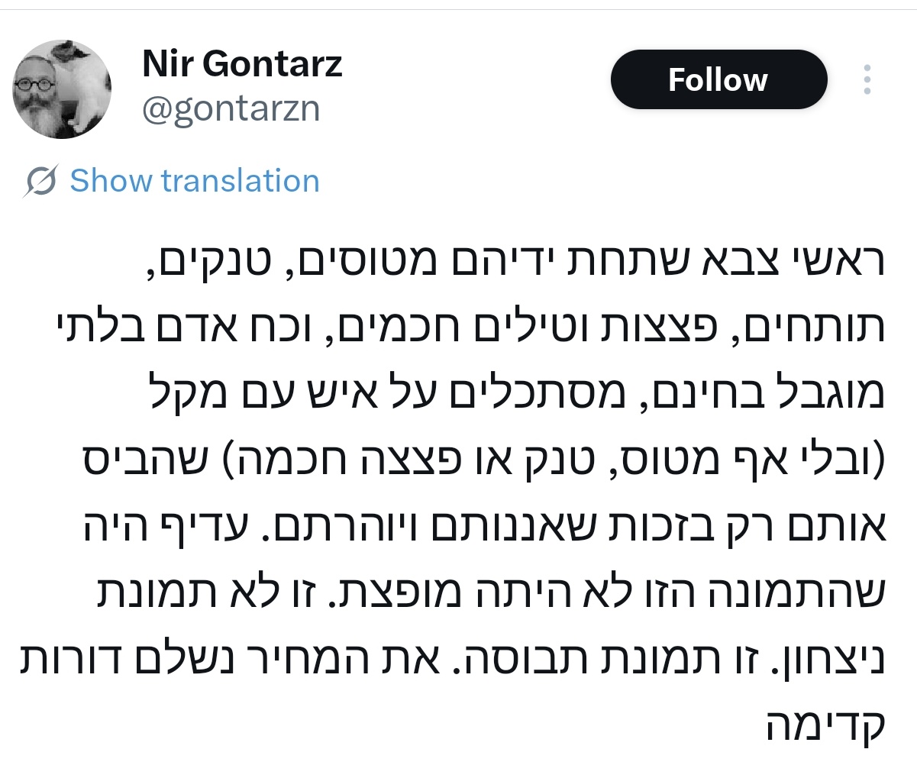Open Nir Gontarz's profile picture
Screen dimensions: 917x765
pos(62,89)
